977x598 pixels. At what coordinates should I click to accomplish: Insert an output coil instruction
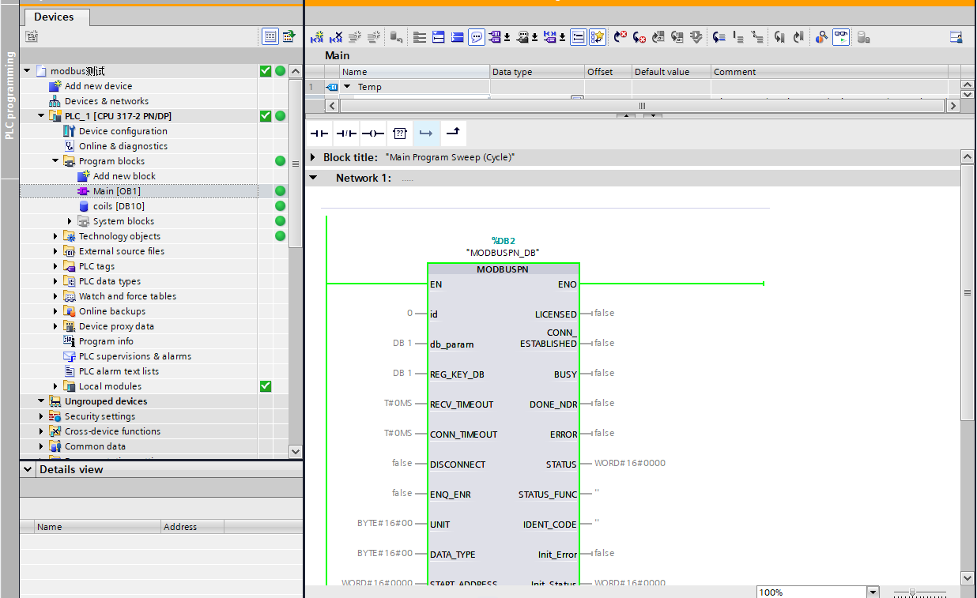point(372,134)
